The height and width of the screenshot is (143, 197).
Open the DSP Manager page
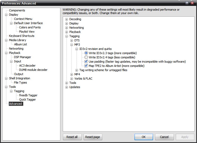point(23,57)
